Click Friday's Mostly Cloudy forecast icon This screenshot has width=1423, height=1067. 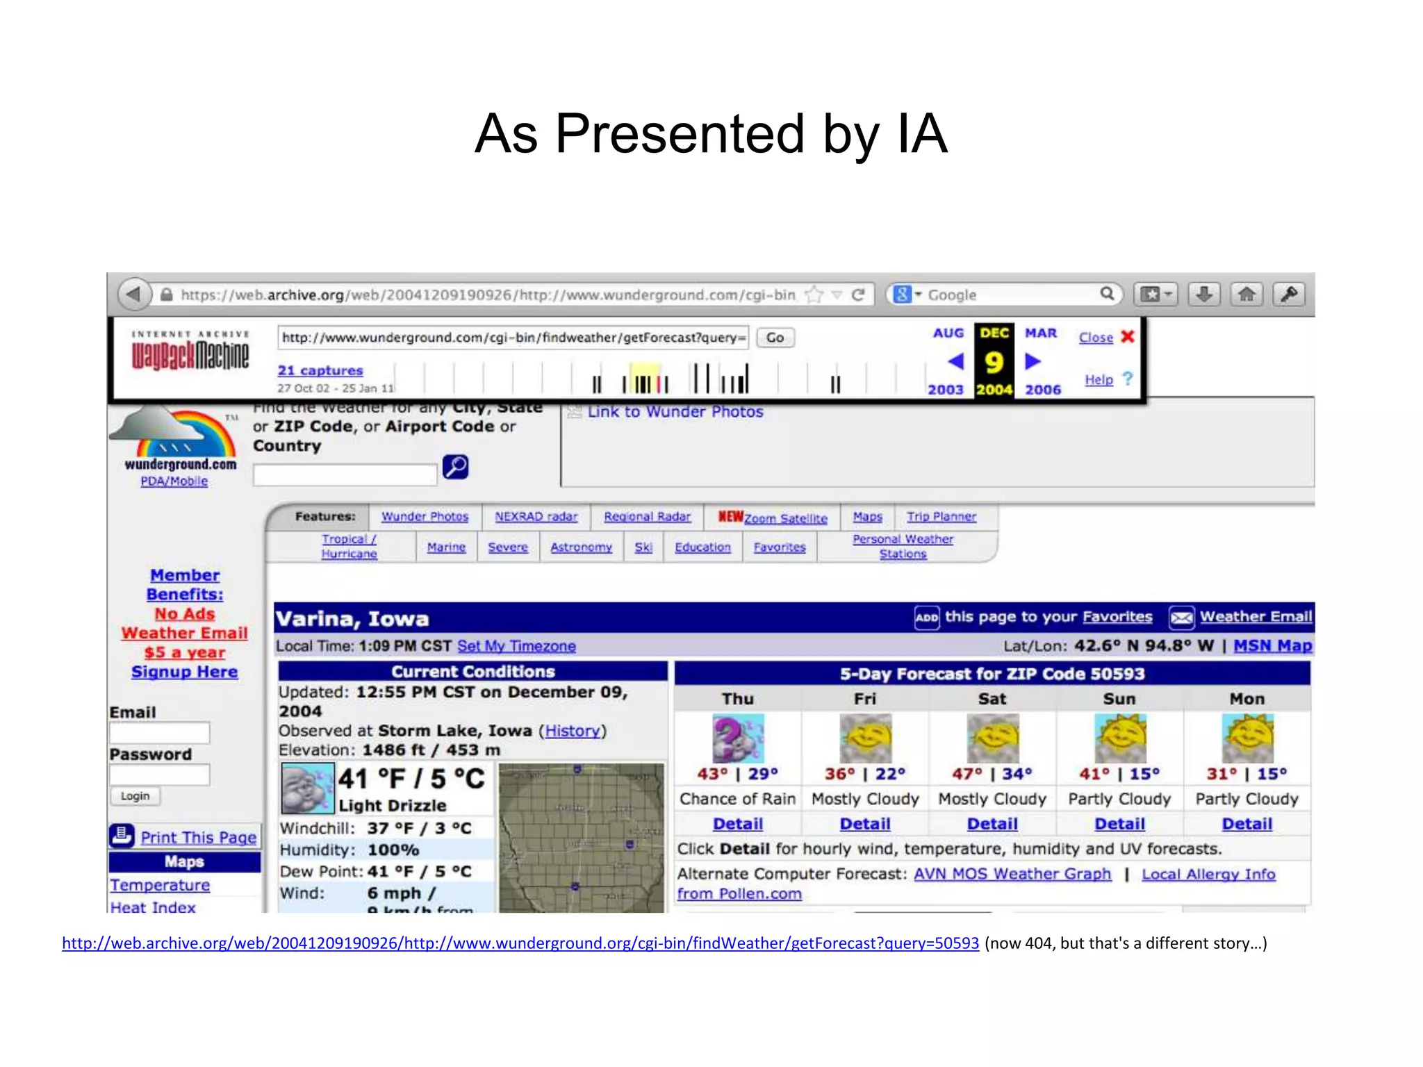pos(865,738)
